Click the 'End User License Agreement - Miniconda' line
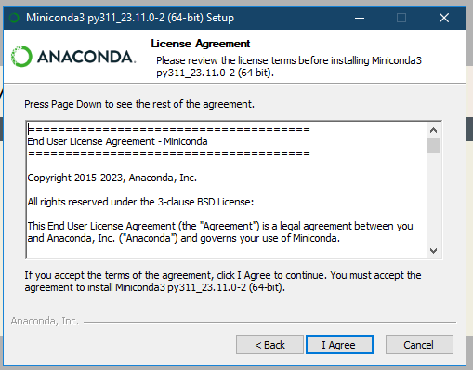This screenshot has height=370, width=473. pos(117,141)
